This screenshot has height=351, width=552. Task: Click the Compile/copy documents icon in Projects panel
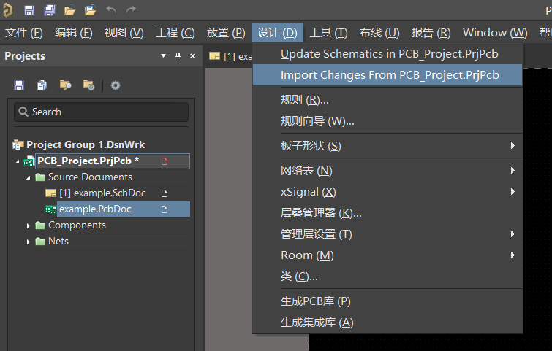[x=42, y=85]
